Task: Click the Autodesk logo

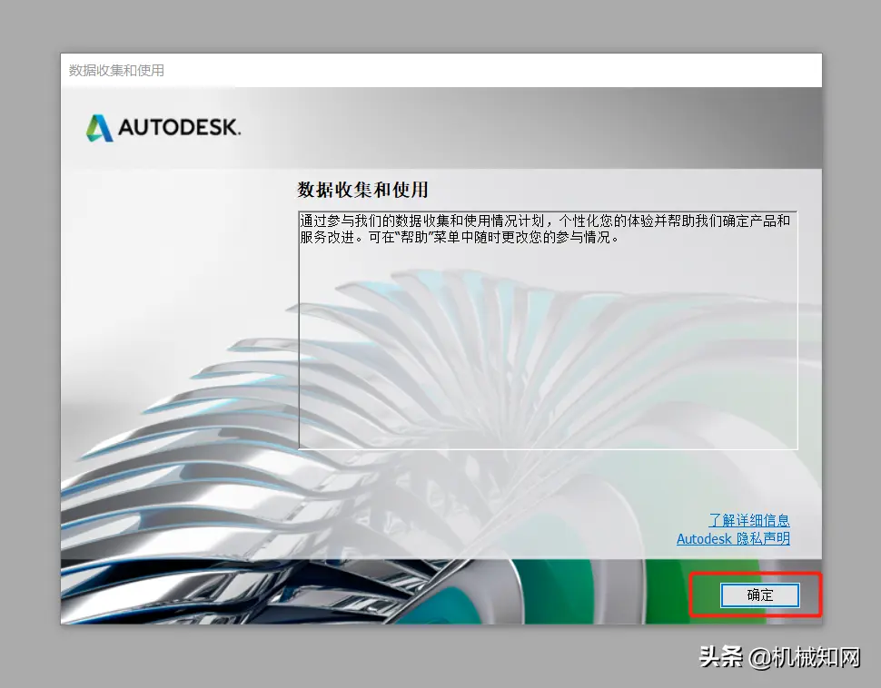Action: click(x=163, y=127)
